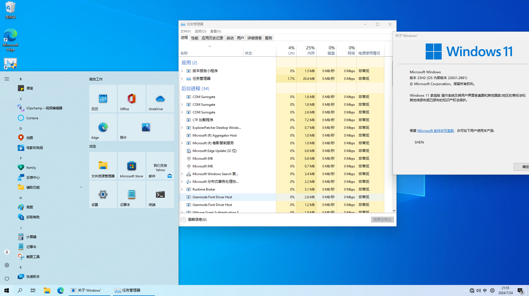Select Usermode Font Driver Host 2.6 MB row
The image size is (529, 296).
pos(282,197)
